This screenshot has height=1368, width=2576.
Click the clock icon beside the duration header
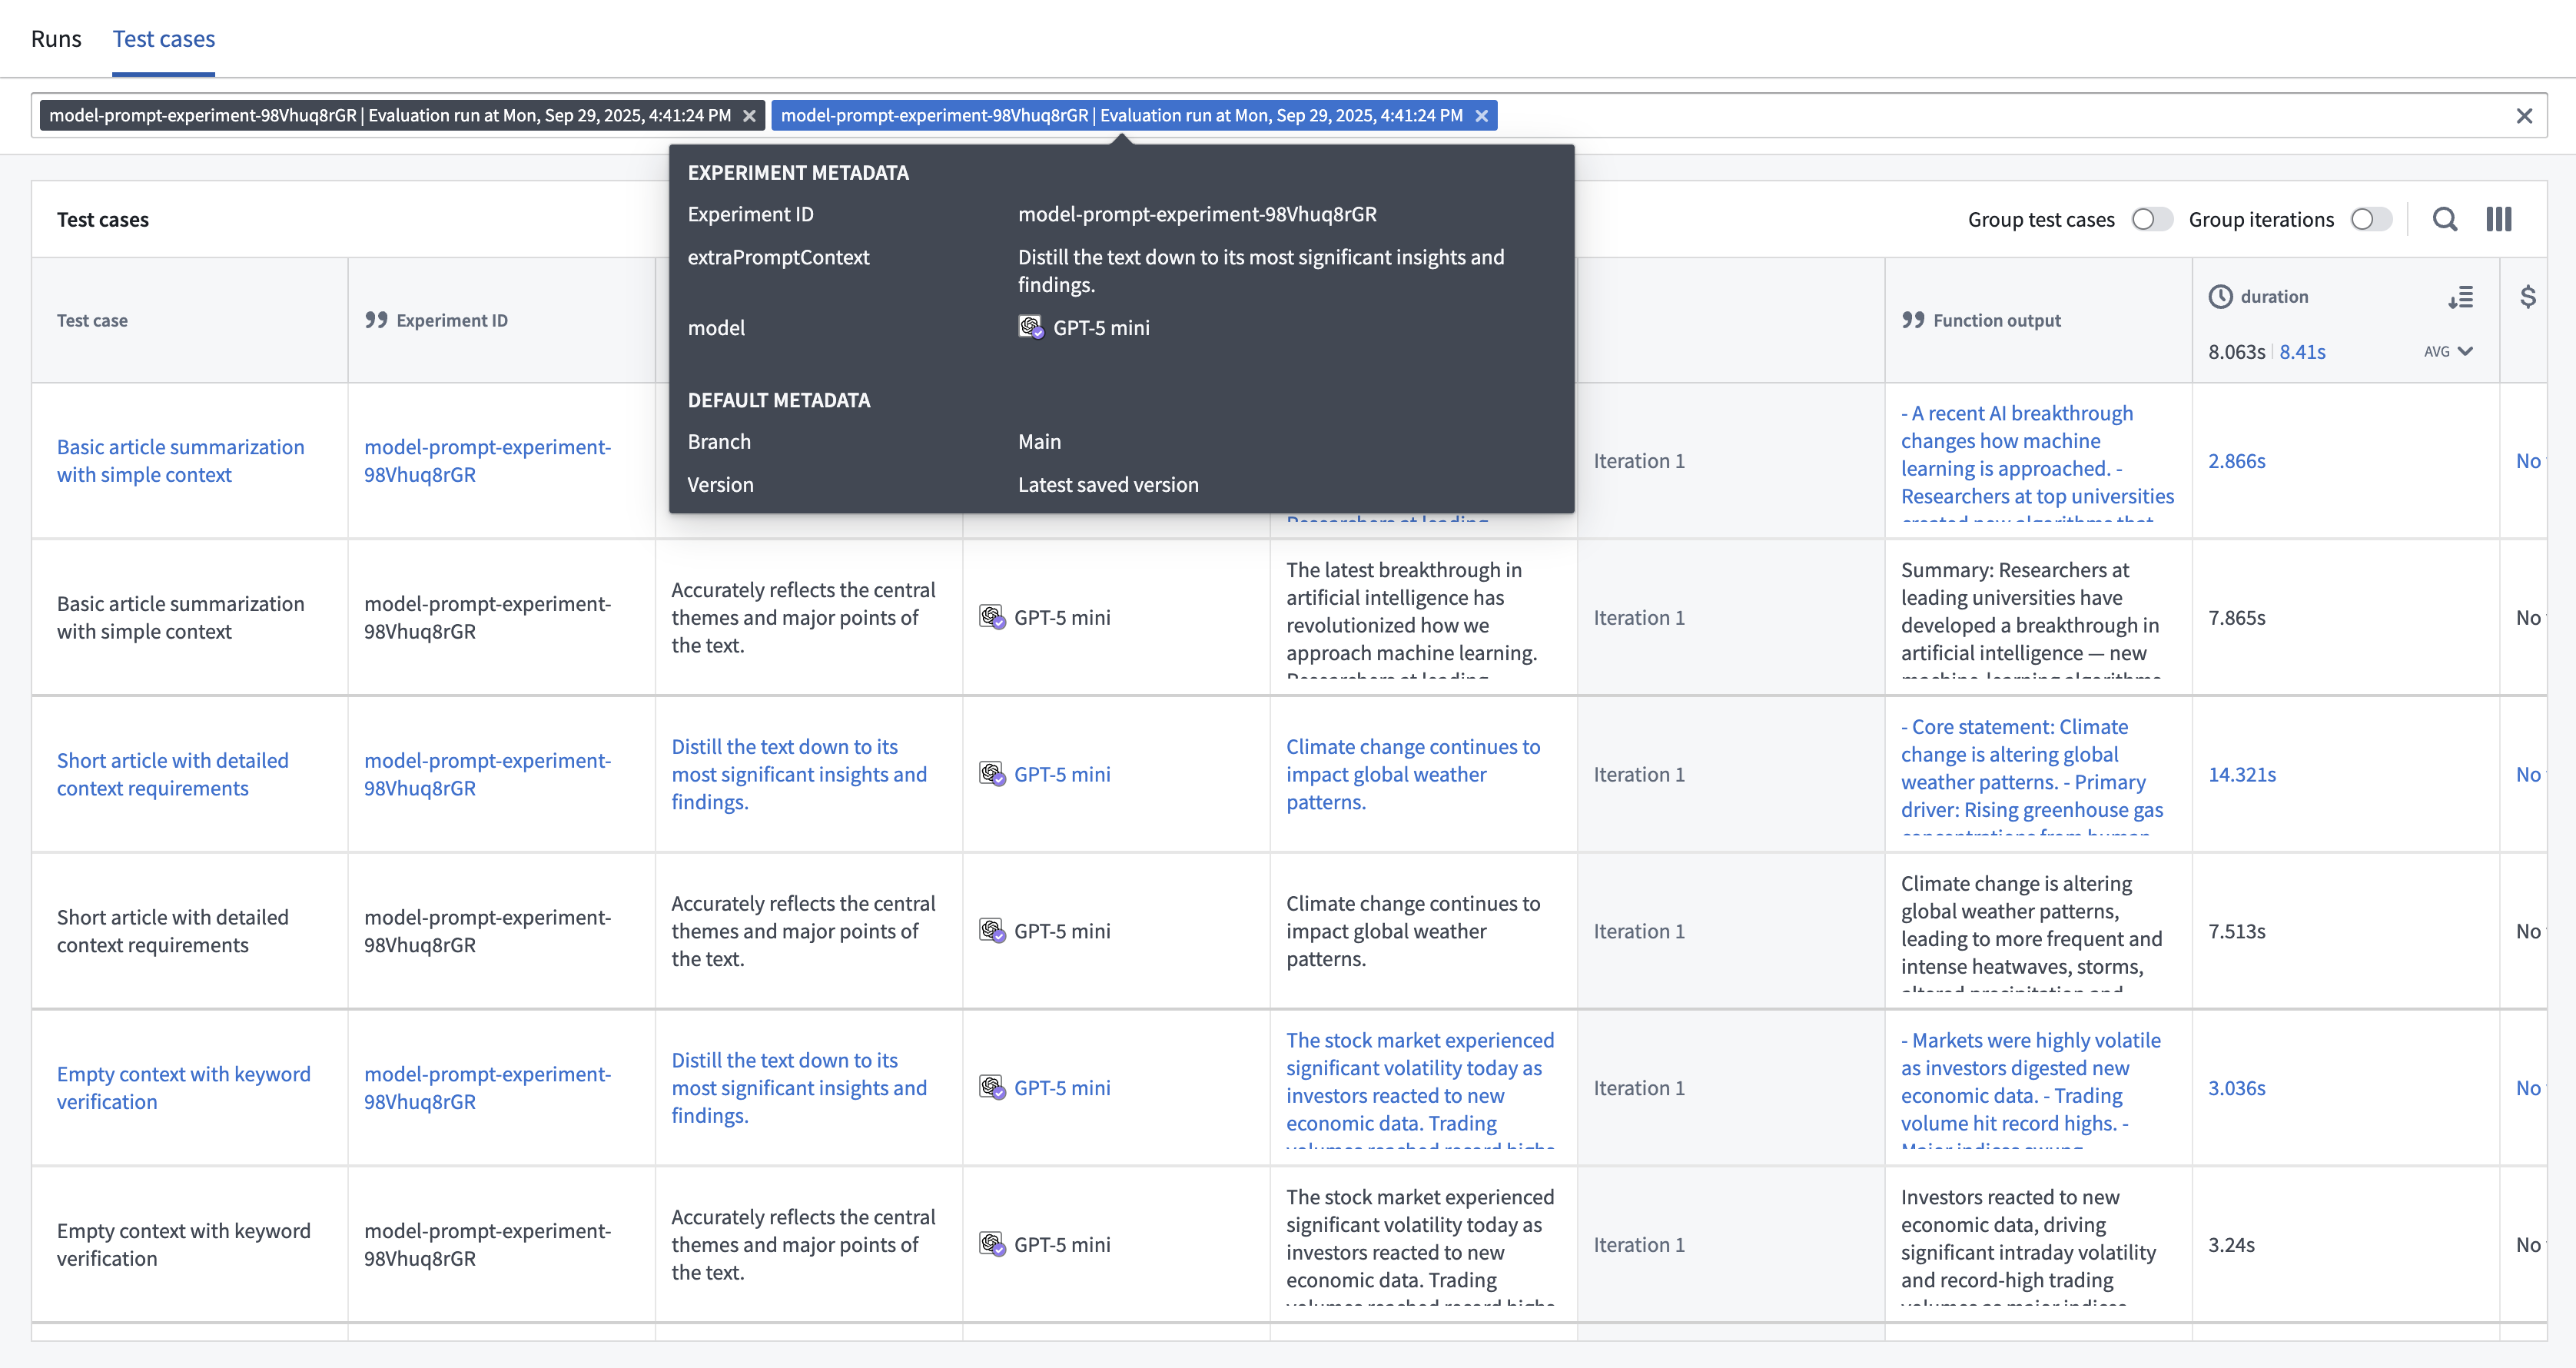pyautogui.click(x=2220, y=296)
